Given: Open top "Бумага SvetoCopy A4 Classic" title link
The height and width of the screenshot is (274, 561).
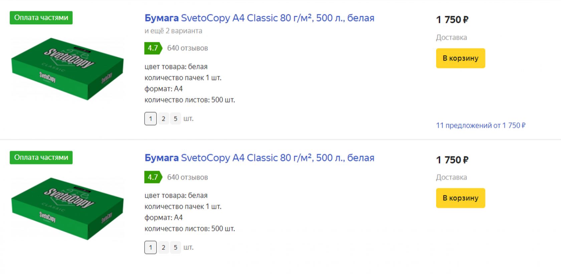Looking at the screenshot, I should click(259, 18).
